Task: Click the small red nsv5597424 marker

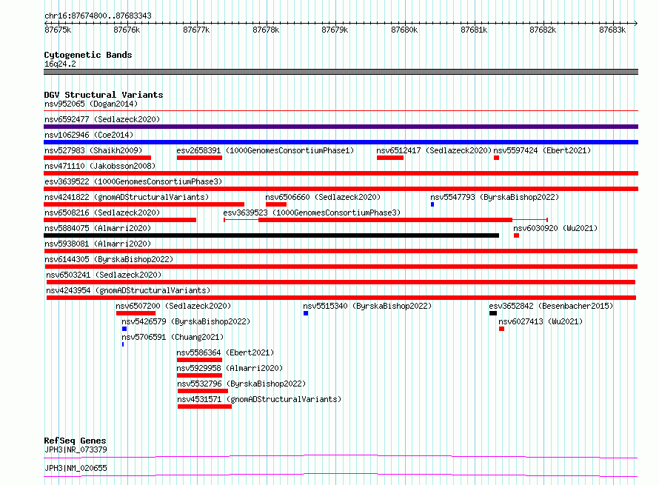Action: tap(496, 158)
